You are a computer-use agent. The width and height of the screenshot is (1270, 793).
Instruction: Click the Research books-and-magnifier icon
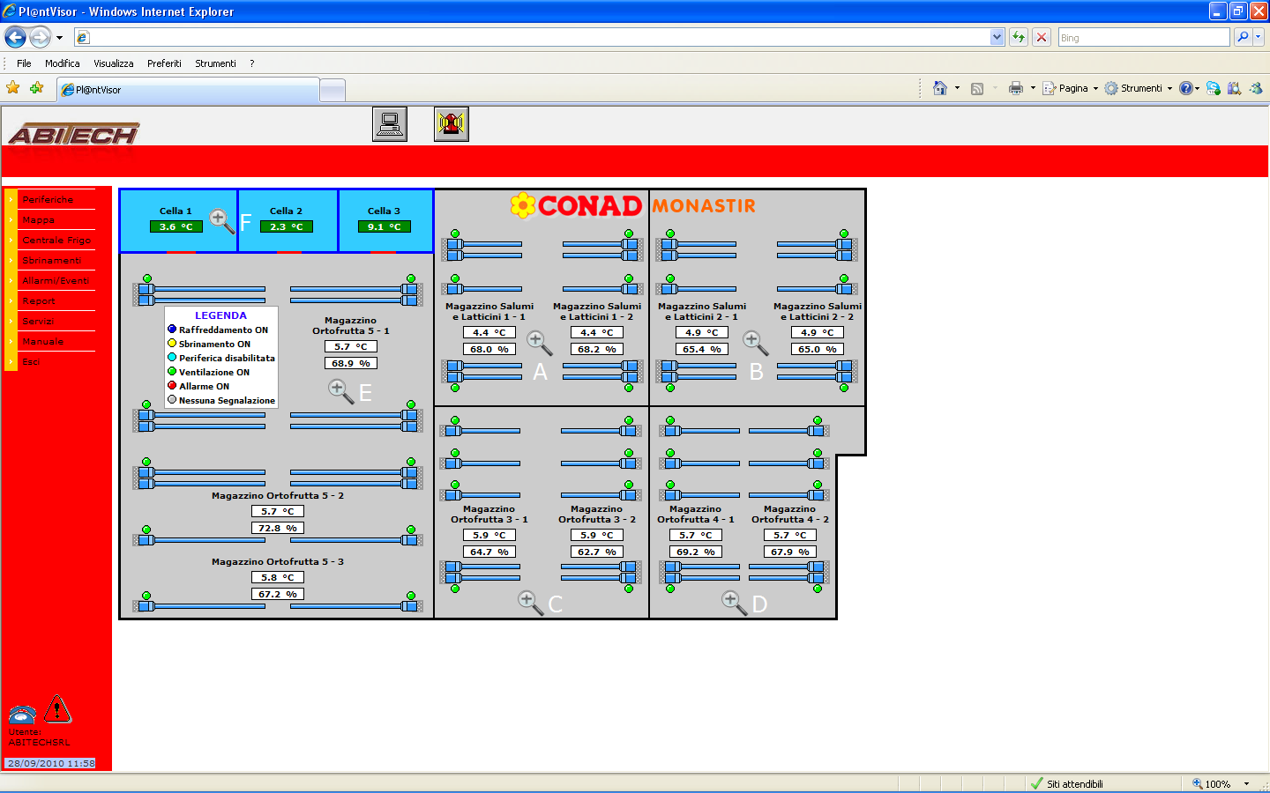tap(1234, 88)
